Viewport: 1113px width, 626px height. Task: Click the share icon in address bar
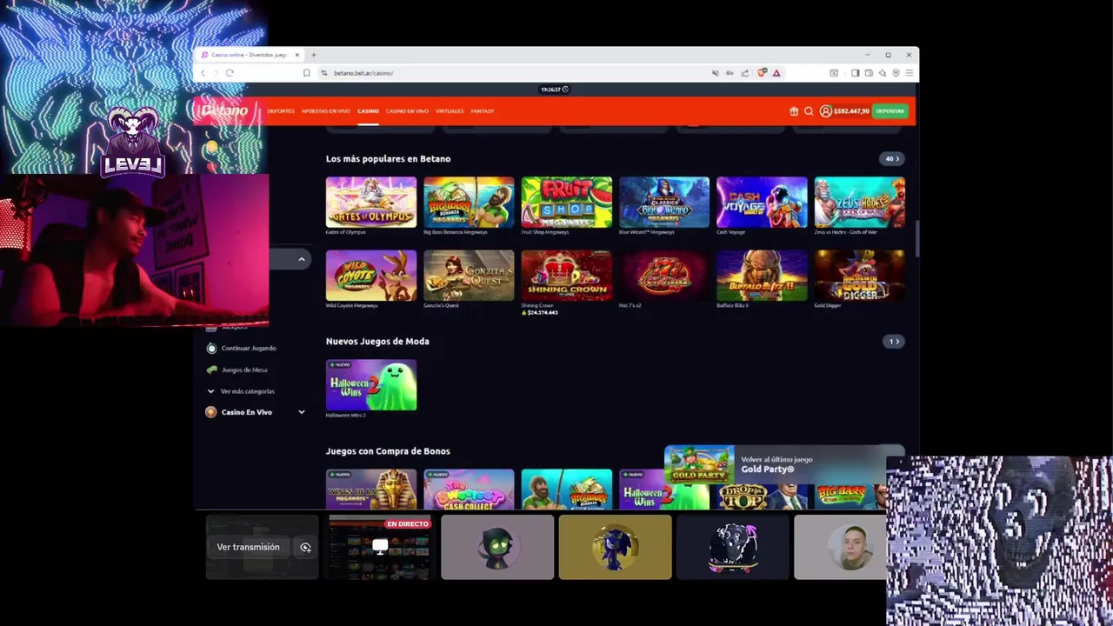[x=745, y=73]
